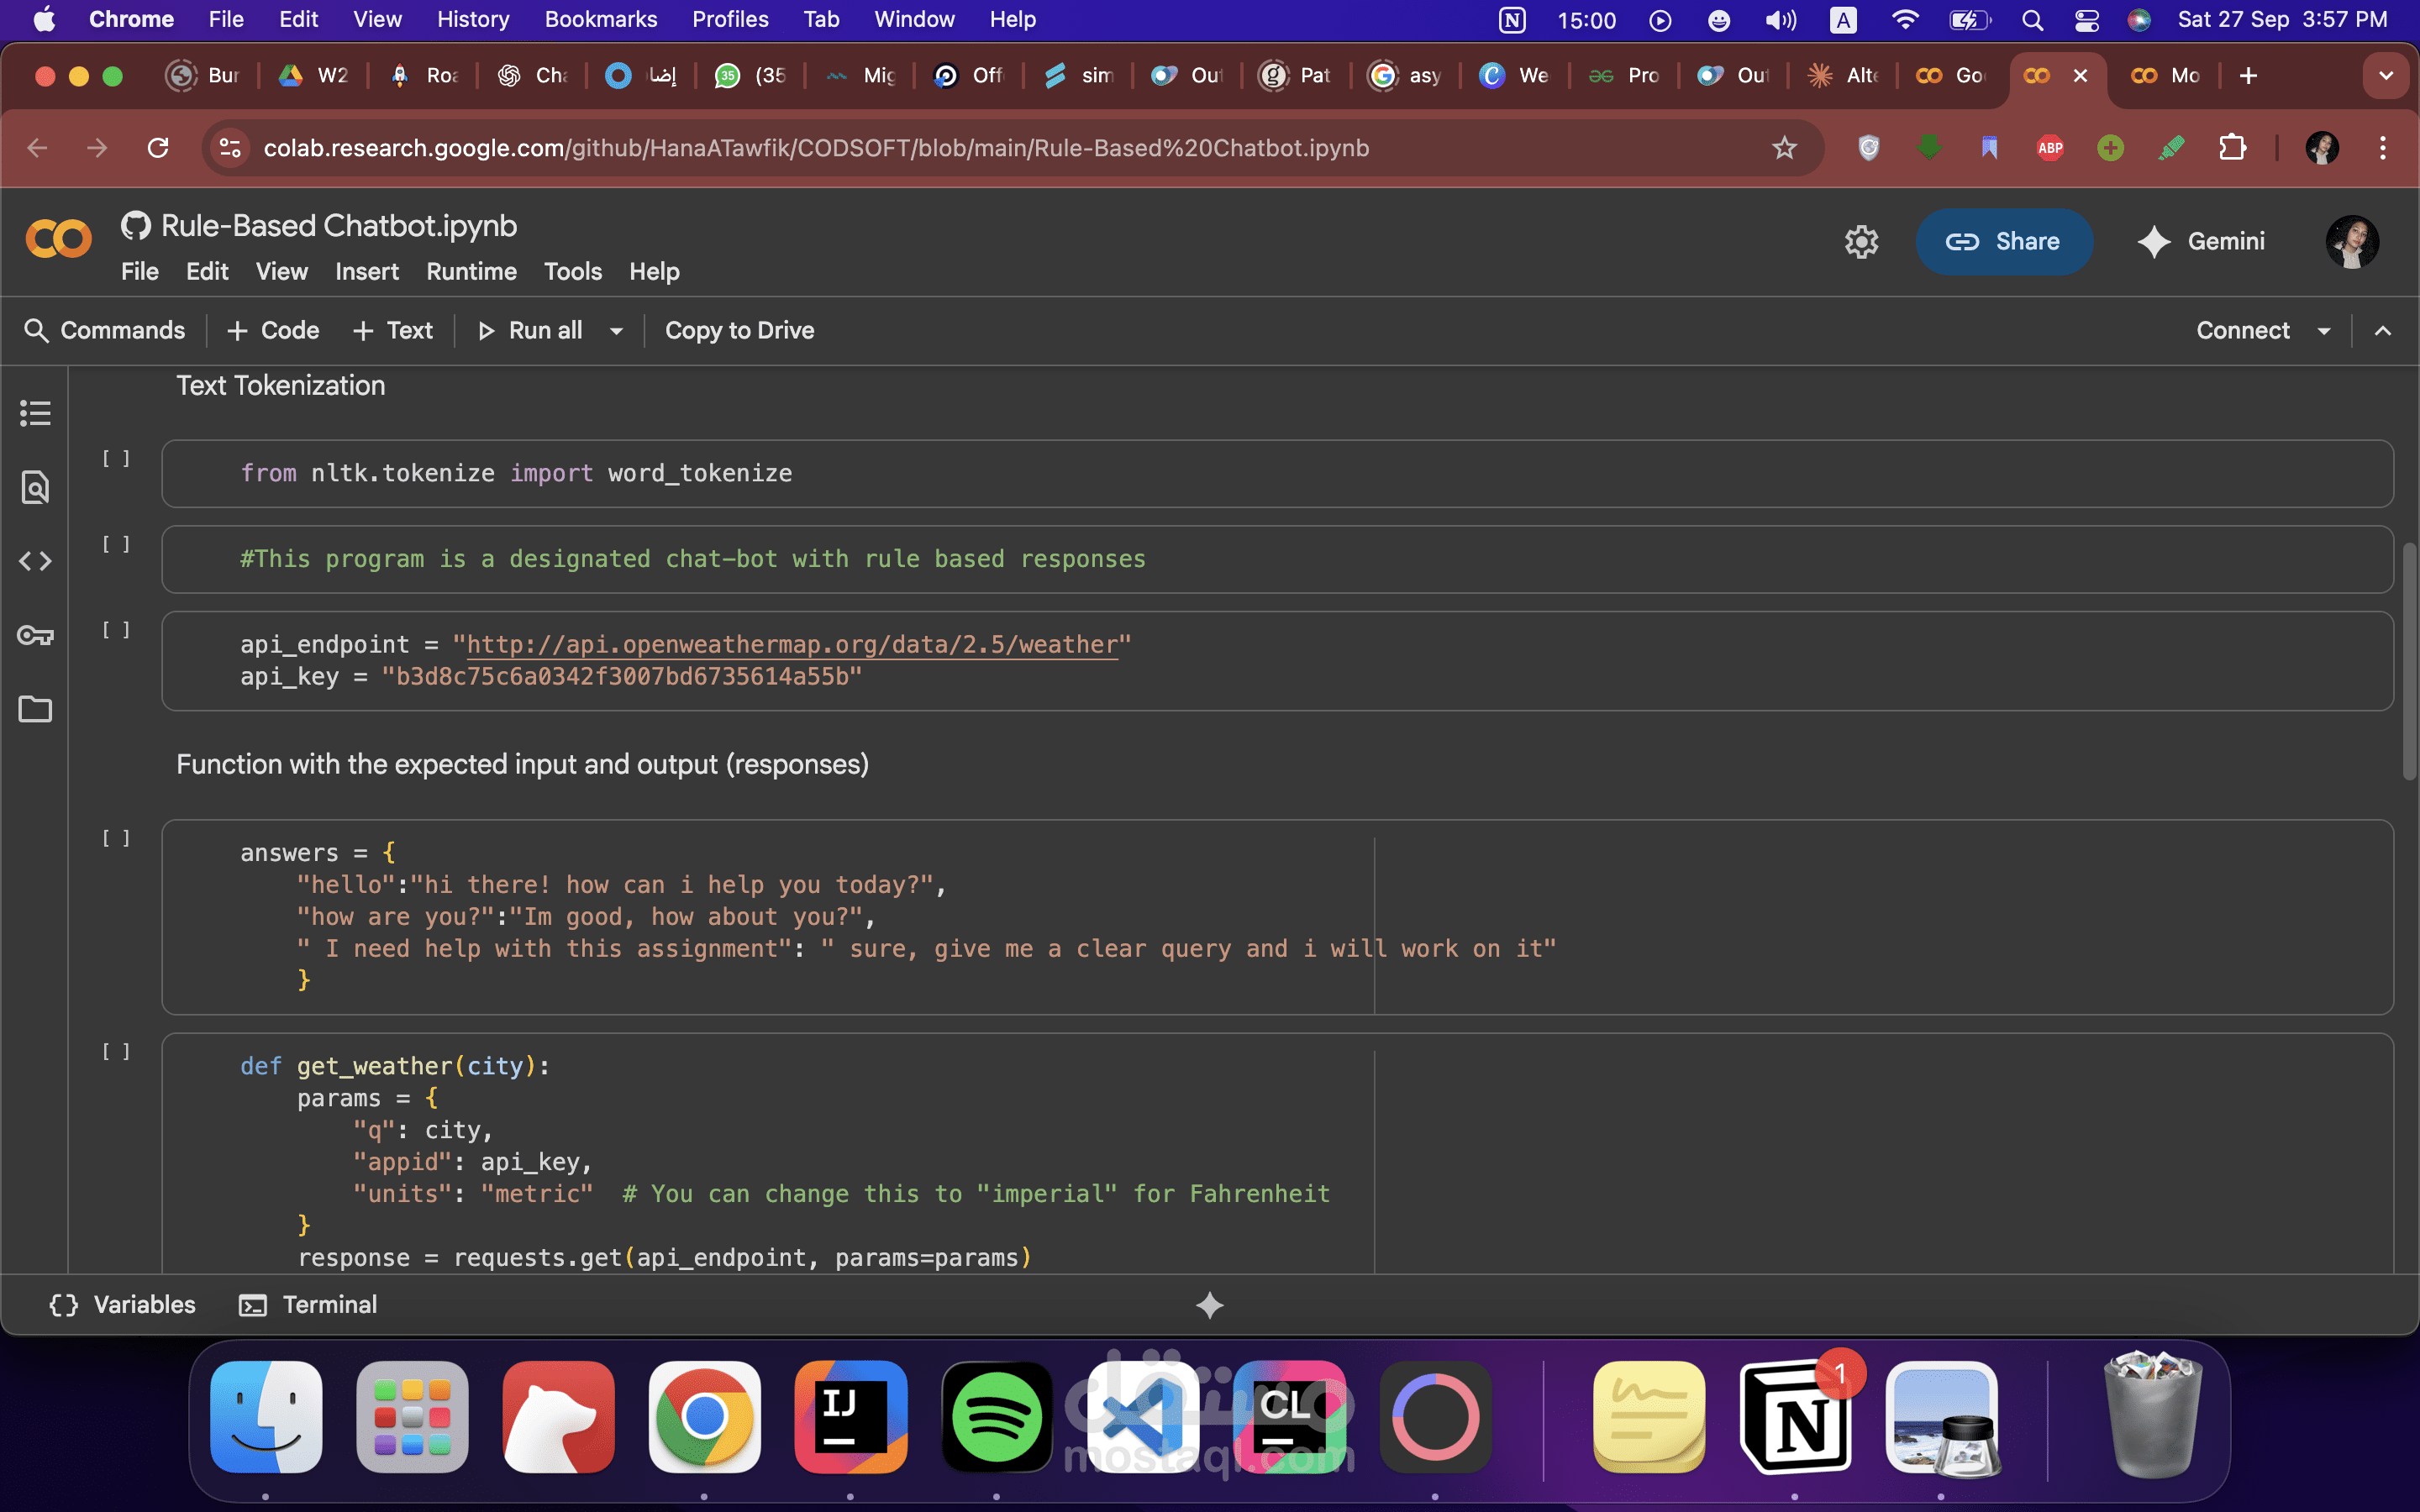Click the Copy to Drive button
The image size is (2420, 1512).
[739, 331]
